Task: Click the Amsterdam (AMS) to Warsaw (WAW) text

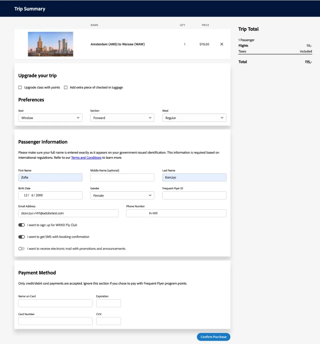Action: (117, 44)
